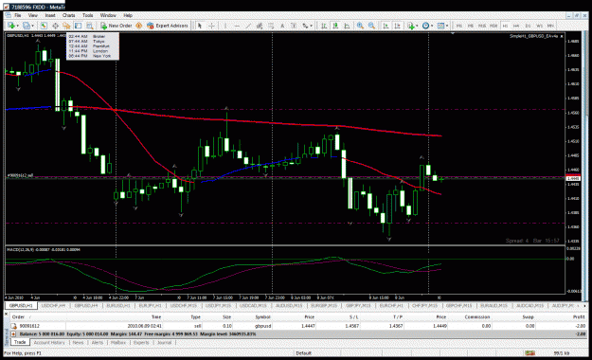
Task: Expand the Profiles dropdown arrow
Action: pyautogui.click(x=33, y=26)
